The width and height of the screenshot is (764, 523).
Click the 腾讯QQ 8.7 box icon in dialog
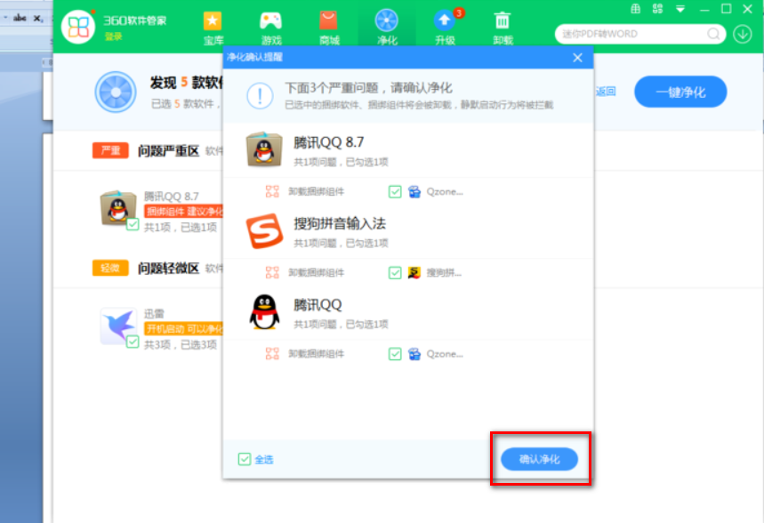pyautogui.click(x=264, y=149)
